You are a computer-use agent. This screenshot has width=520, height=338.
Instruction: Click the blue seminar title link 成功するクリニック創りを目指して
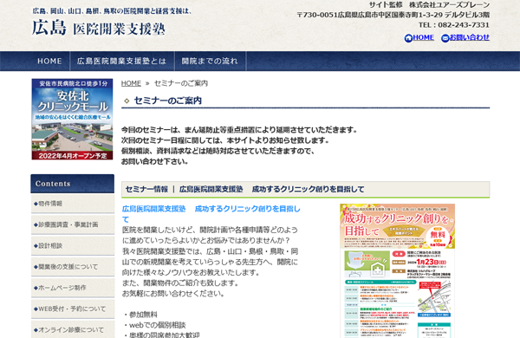pyautogui.click(x=211, y=213)
